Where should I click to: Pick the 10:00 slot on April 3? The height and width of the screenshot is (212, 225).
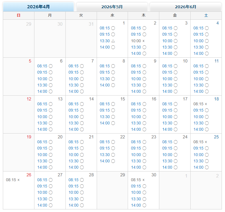coord(170,41)
